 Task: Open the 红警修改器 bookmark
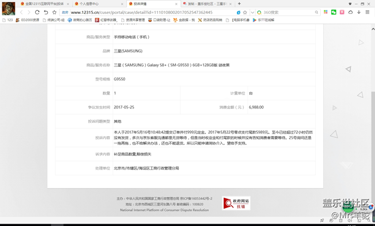coord(106,20)
